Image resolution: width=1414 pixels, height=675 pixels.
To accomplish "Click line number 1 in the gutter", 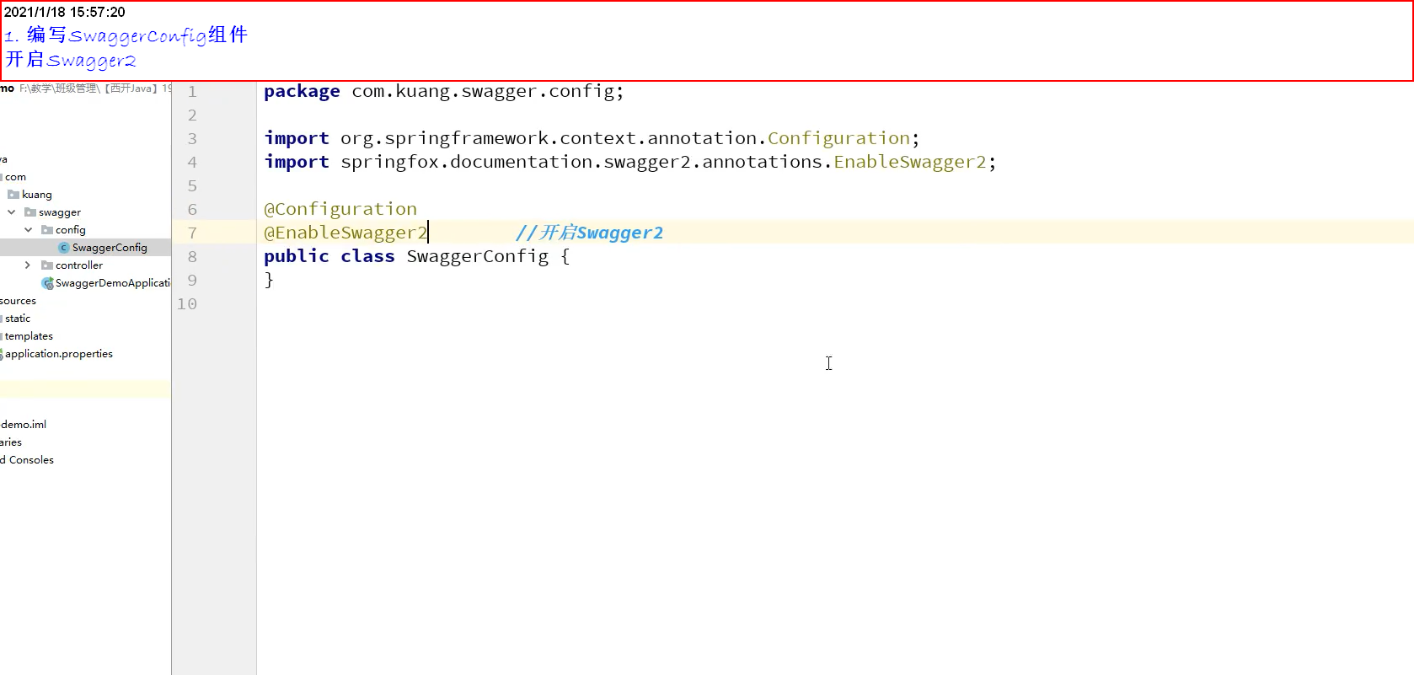I will [x=192, y=91].
